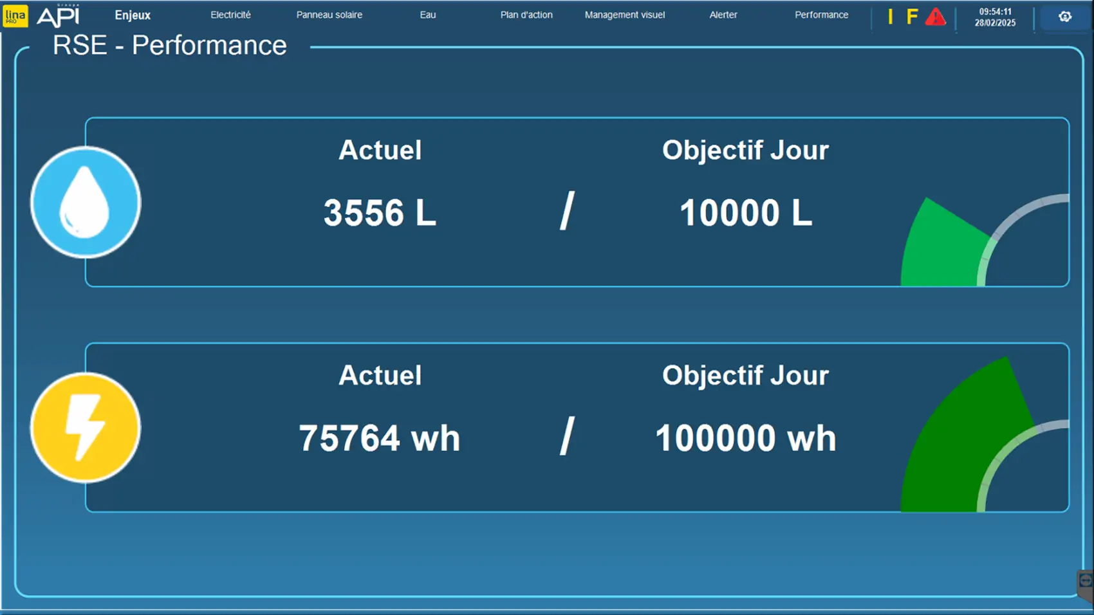Click the blue water drop icon

coord(86,203)
